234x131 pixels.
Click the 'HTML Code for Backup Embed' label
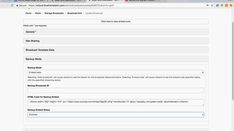43,97
